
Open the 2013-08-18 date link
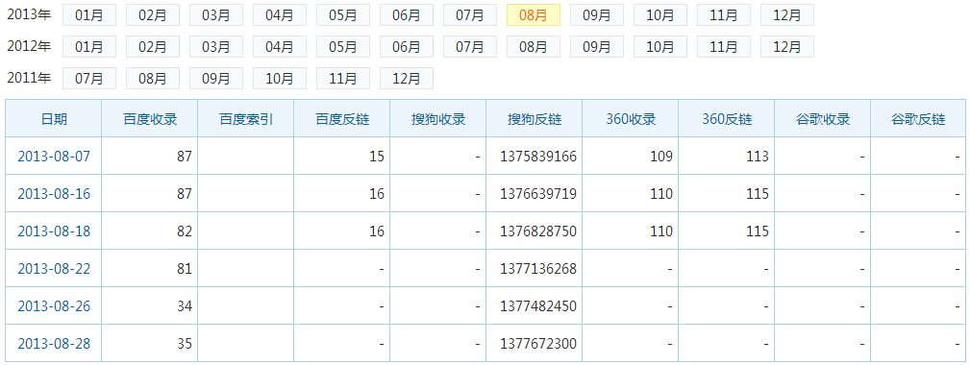coord(54,231)
